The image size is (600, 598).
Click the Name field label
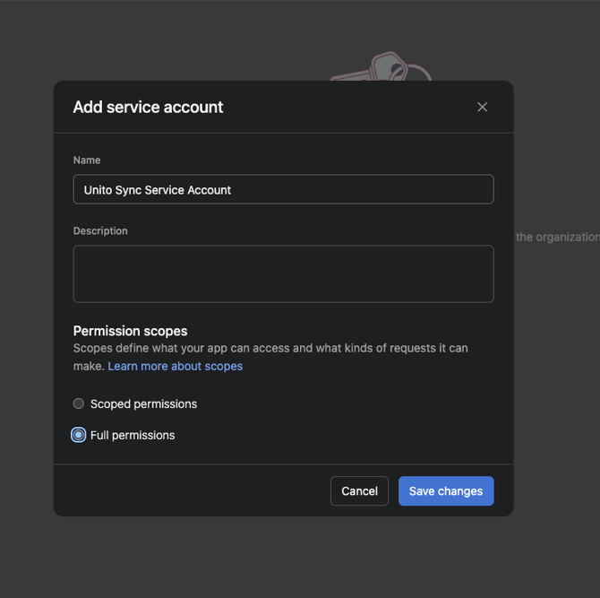pyautogui.click(x=87, y=160)
